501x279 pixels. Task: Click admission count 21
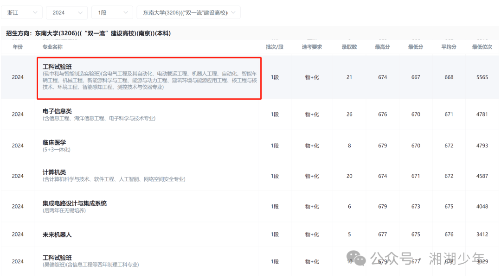tap(349, 77)
